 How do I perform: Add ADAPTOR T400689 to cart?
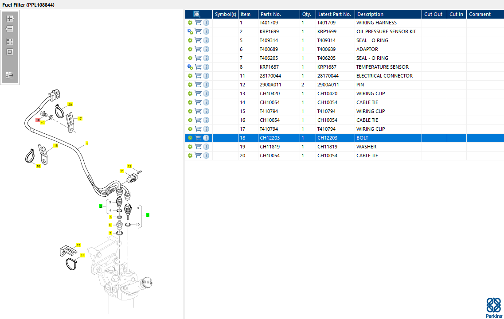198,49
